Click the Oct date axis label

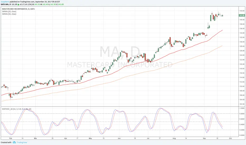click(230, 138)
